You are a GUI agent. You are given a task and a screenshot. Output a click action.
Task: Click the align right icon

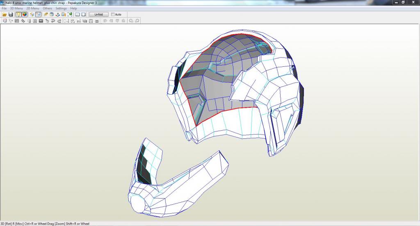click(x=111, y=21)
